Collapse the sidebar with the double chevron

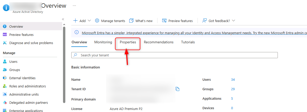(x=63, y=19)
